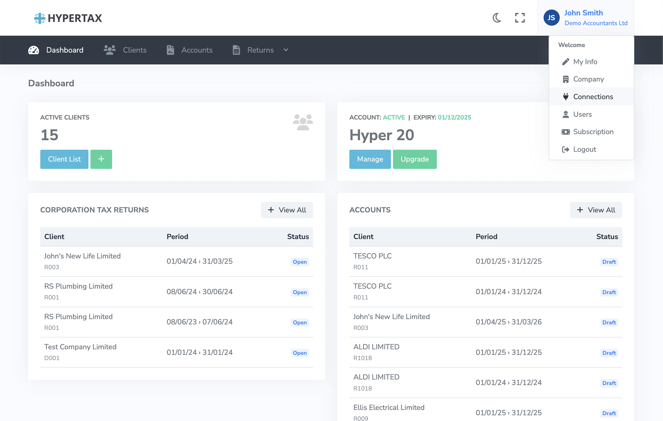Click the Accounts document icon in navbar
The image size is (663, 421).
coord(170,50)
